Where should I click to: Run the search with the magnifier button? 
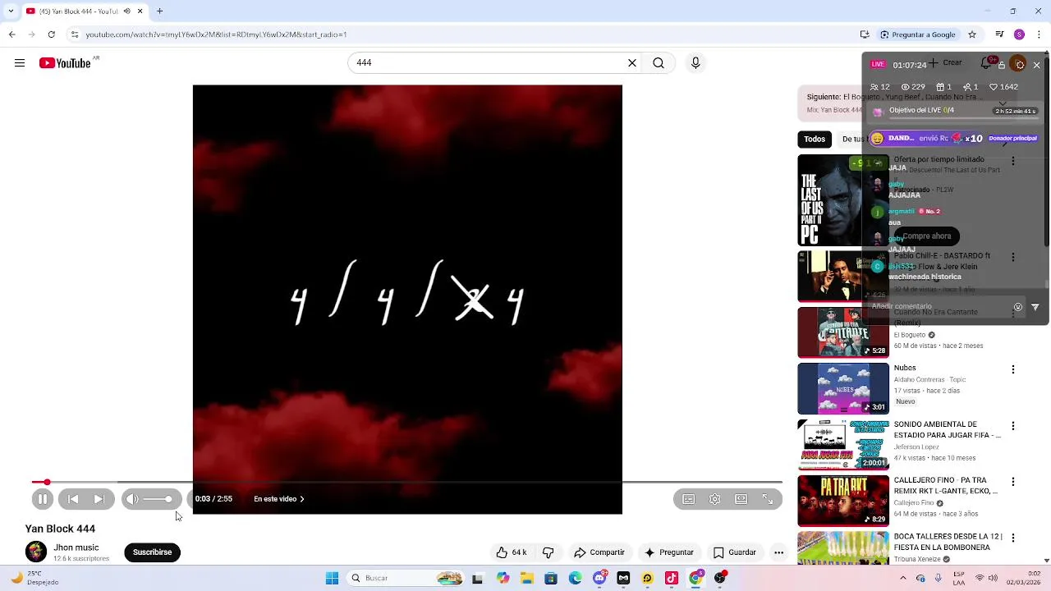659,63
